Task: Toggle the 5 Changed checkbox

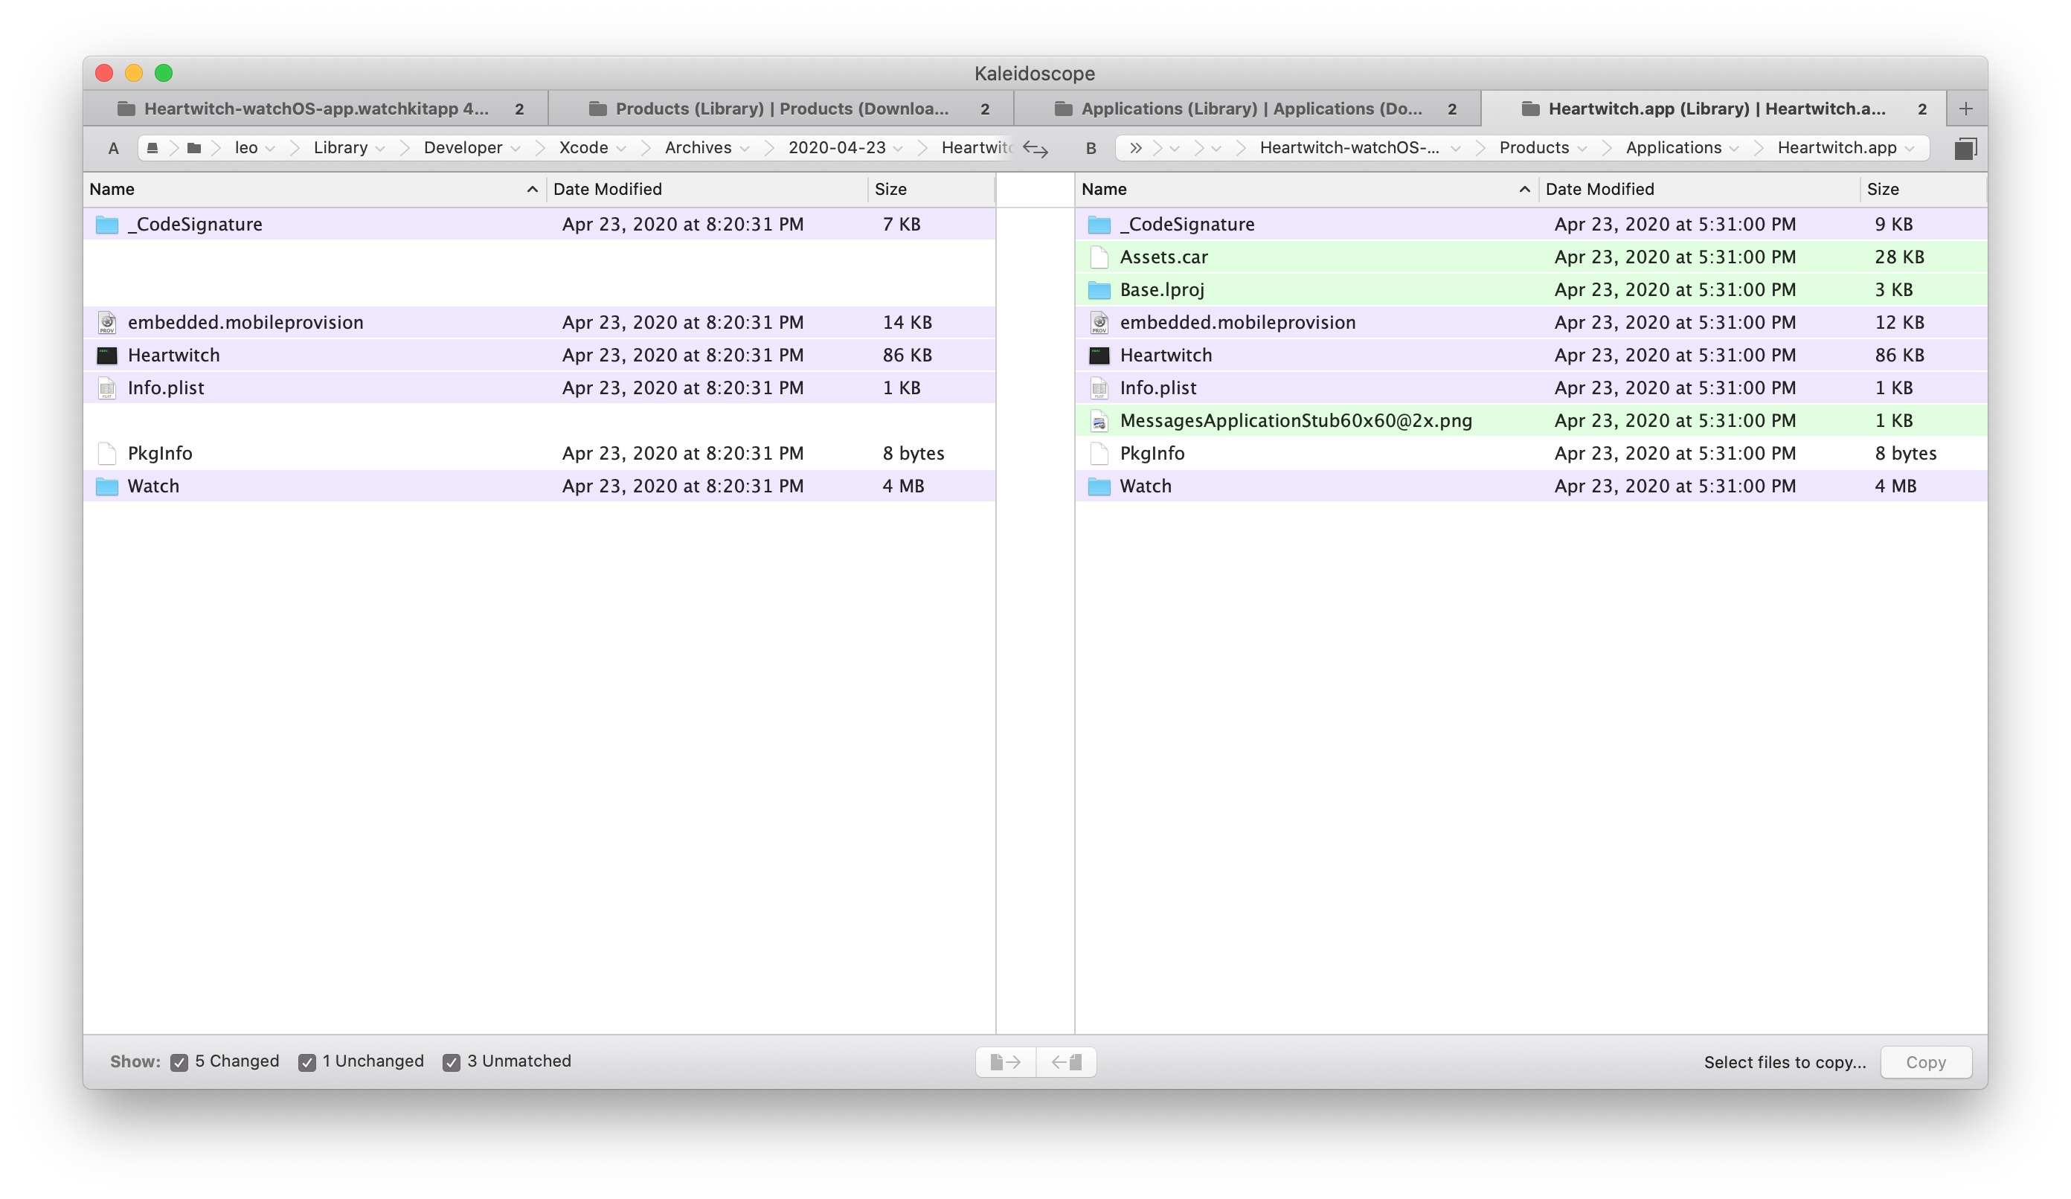Action: point(179,1063)
